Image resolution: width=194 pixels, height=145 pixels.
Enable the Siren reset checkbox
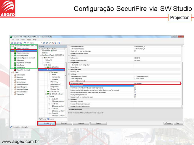point(135,88)
